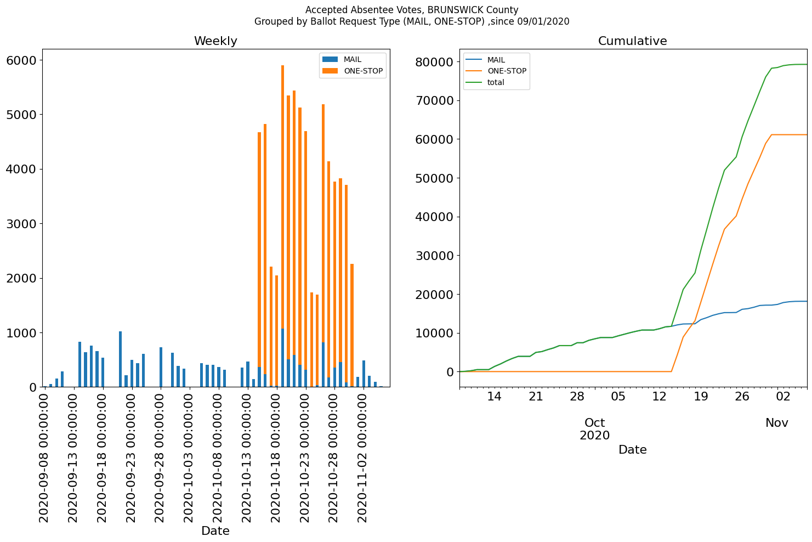Viewport: 812px width, 542px height.
Task: Click the '2020-10-28 00:00:00' x-axis label
Action: (334, 458)
